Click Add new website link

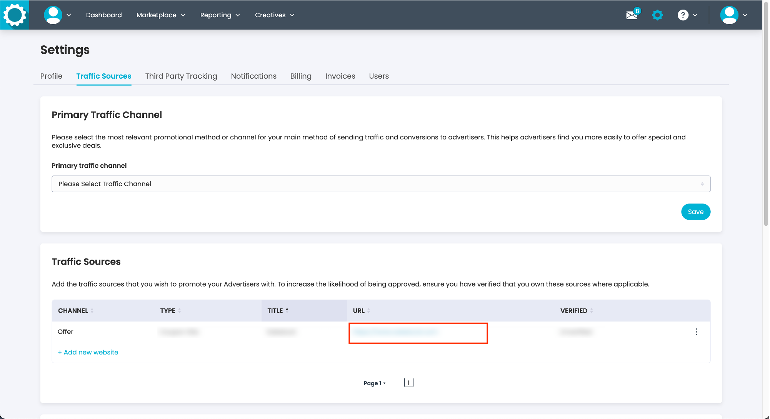tap(88, 352)
